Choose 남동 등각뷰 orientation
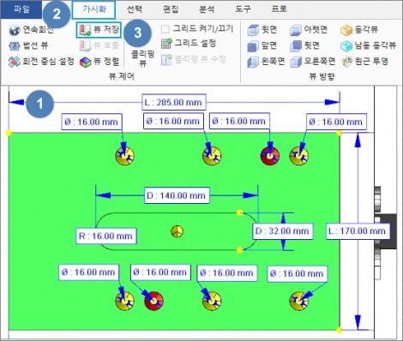This screenshot has height=341, width=403. 368,45
